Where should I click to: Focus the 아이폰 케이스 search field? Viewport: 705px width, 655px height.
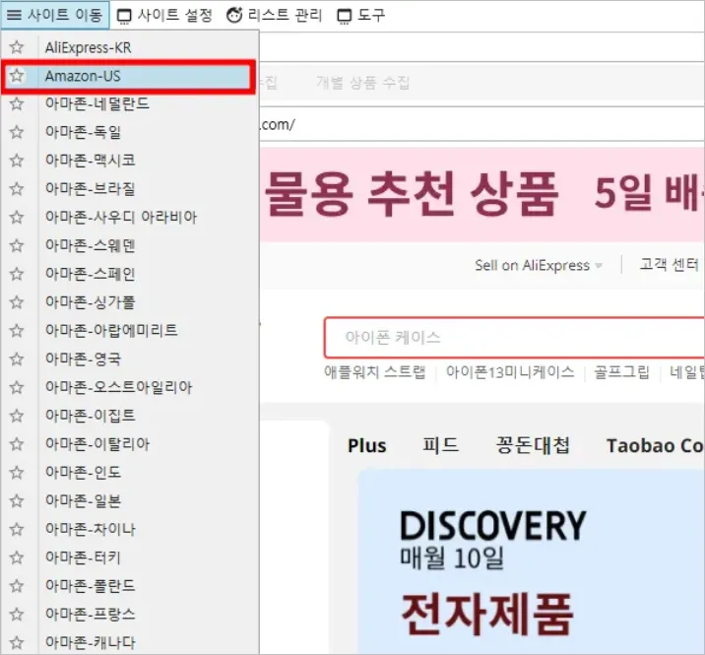pos(514,338)
